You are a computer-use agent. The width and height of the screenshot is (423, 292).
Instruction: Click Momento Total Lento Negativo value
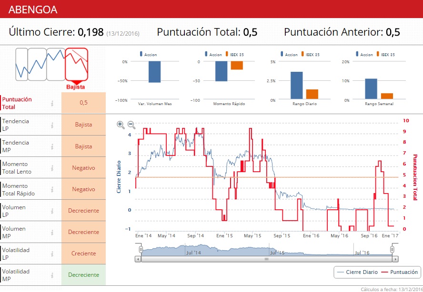pos(84,168)
